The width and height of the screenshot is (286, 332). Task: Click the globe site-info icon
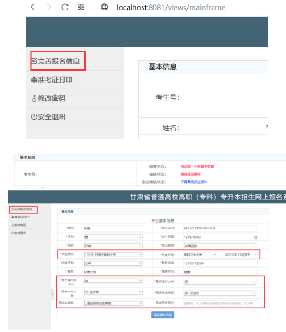coord(104,7)
